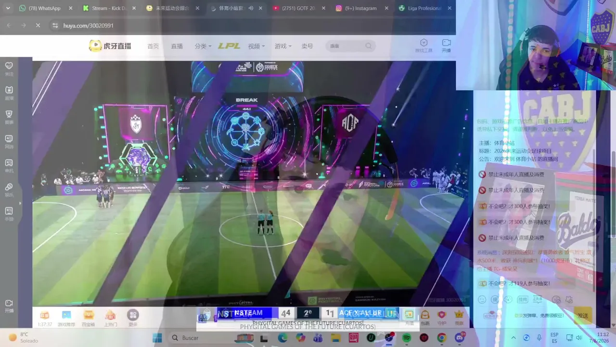Expand the 分类 dropdown menu
The height and width of the screenshot is (347, 616).
coord(203,46)
